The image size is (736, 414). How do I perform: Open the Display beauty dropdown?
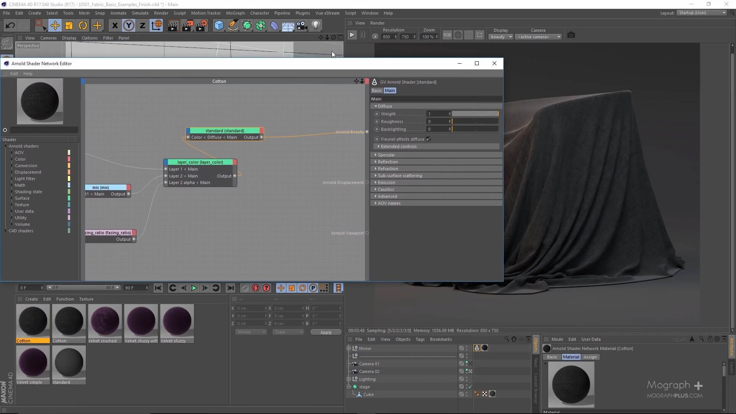(501, 37)
